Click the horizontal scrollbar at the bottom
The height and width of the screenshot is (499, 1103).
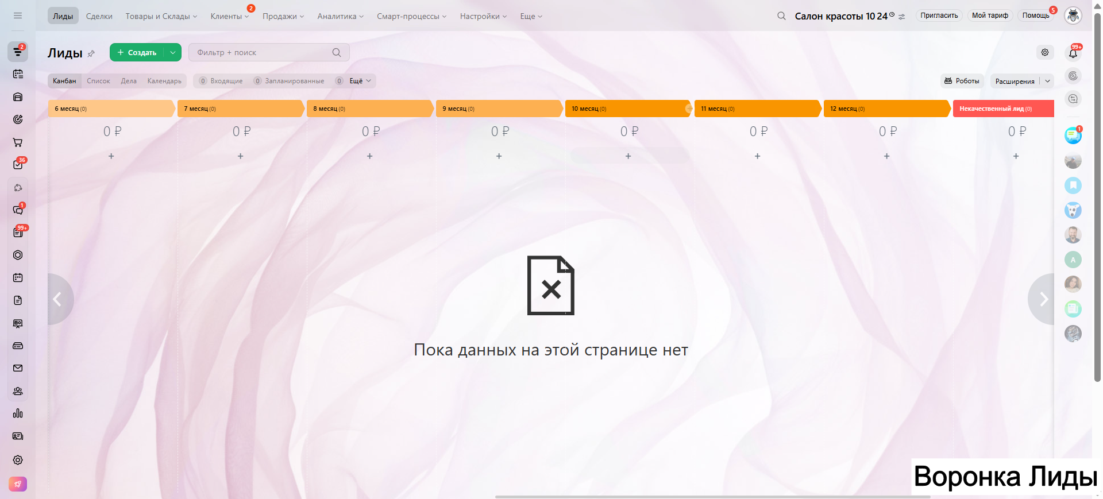click(712, 497)
